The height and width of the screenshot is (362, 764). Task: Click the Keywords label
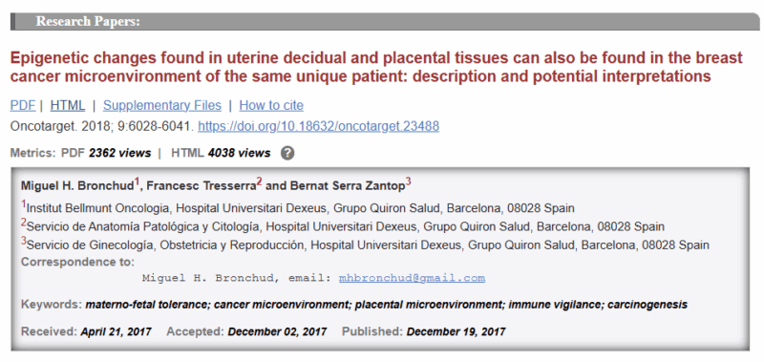tap(52, 305)
